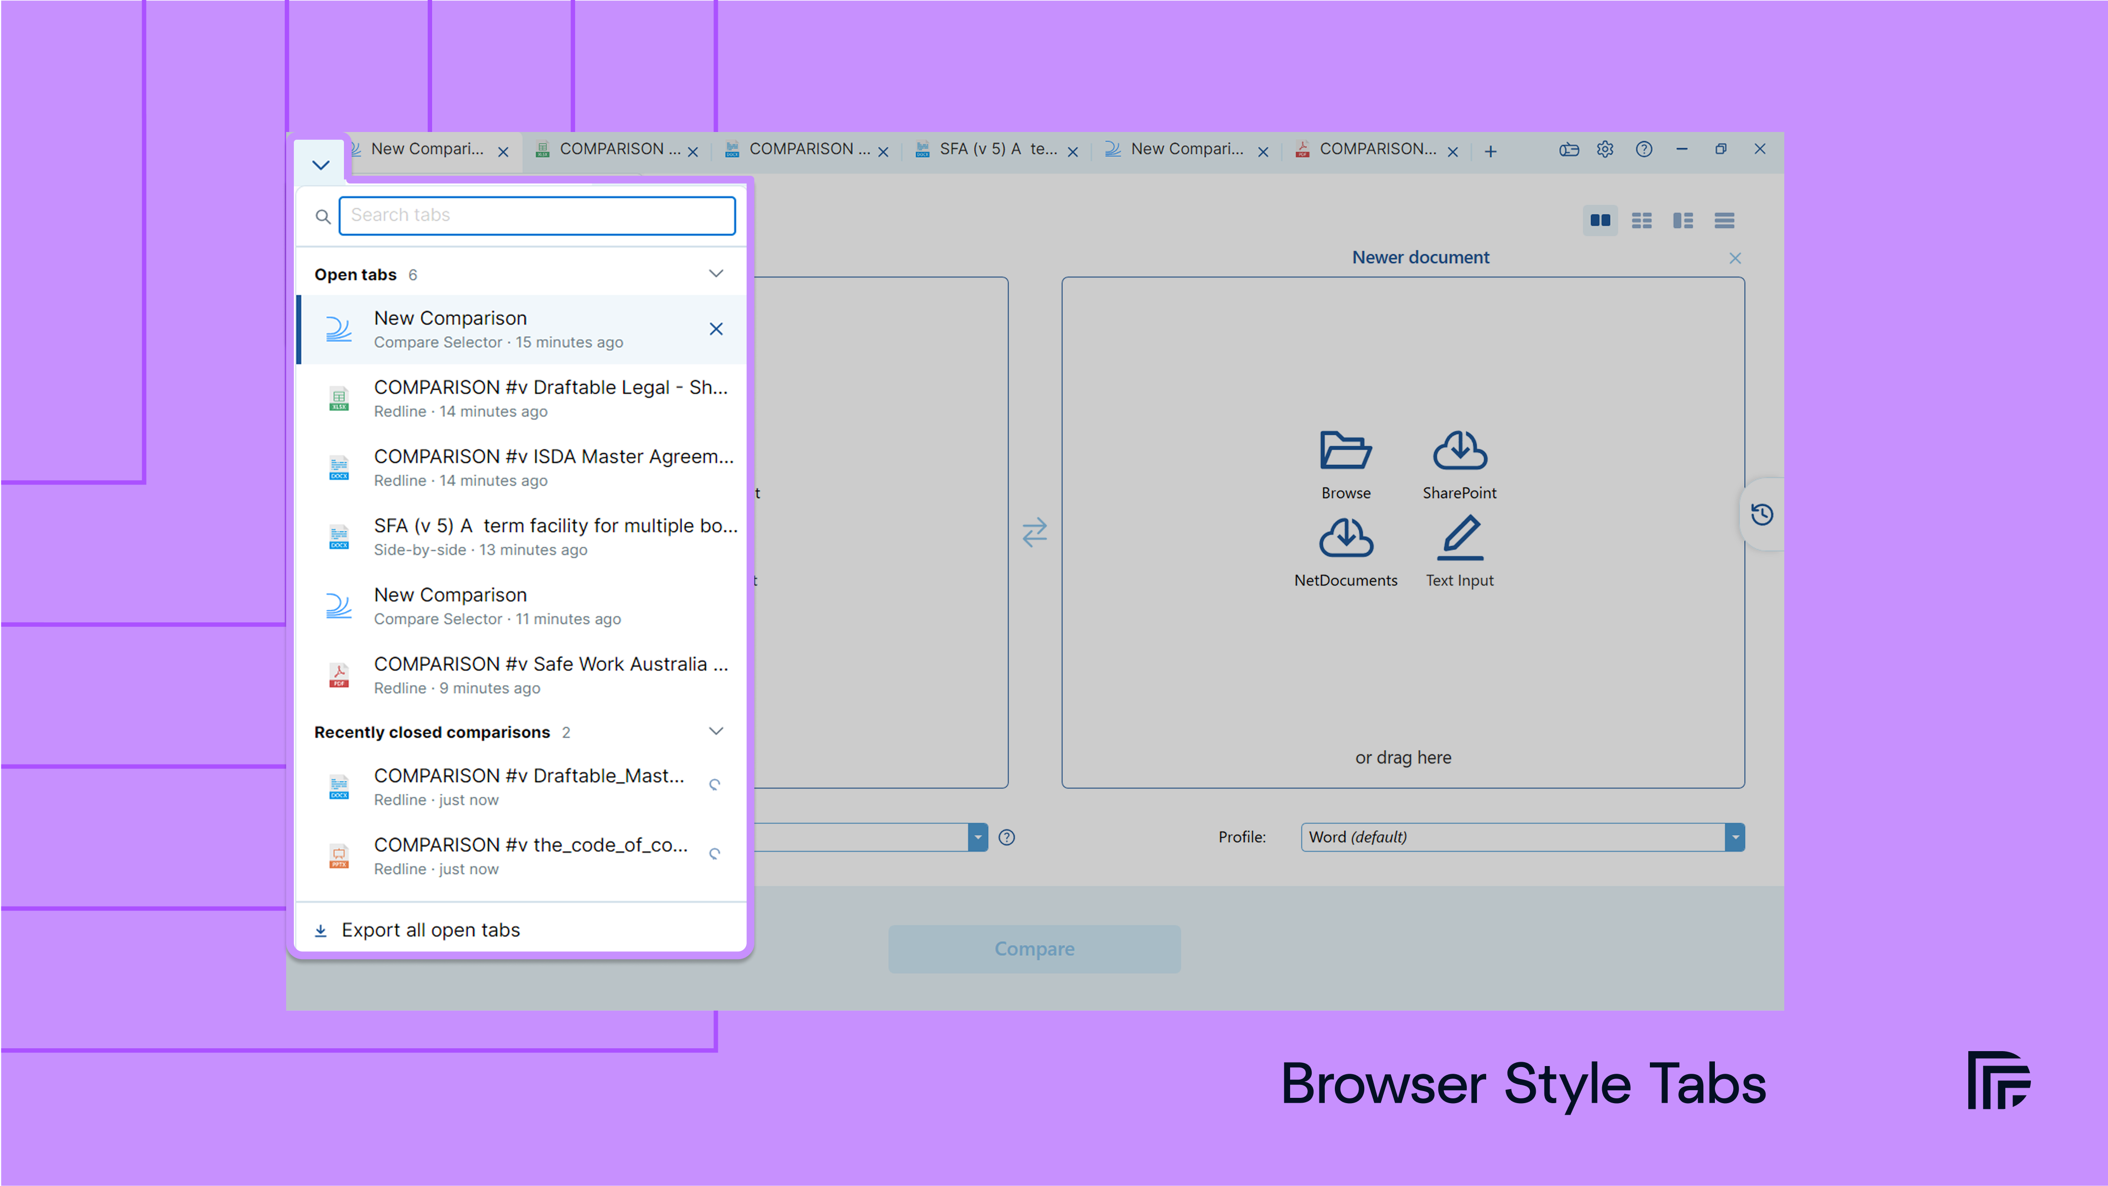Open the Word (default) Profile dropdown

tap(1522, 837)
